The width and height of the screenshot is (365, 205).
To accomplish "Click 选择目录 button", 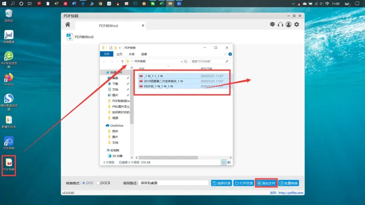I will click(221, 183).
